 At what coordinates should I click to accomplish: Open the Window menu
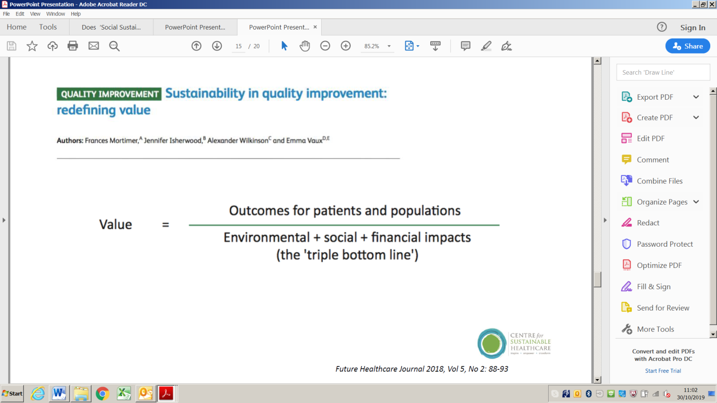[56, 14]
